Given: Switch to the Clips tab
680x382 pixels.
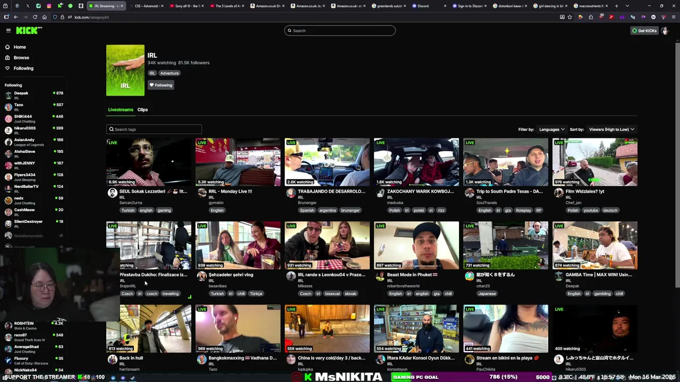Looking at the screenshot, I should 142,110.
